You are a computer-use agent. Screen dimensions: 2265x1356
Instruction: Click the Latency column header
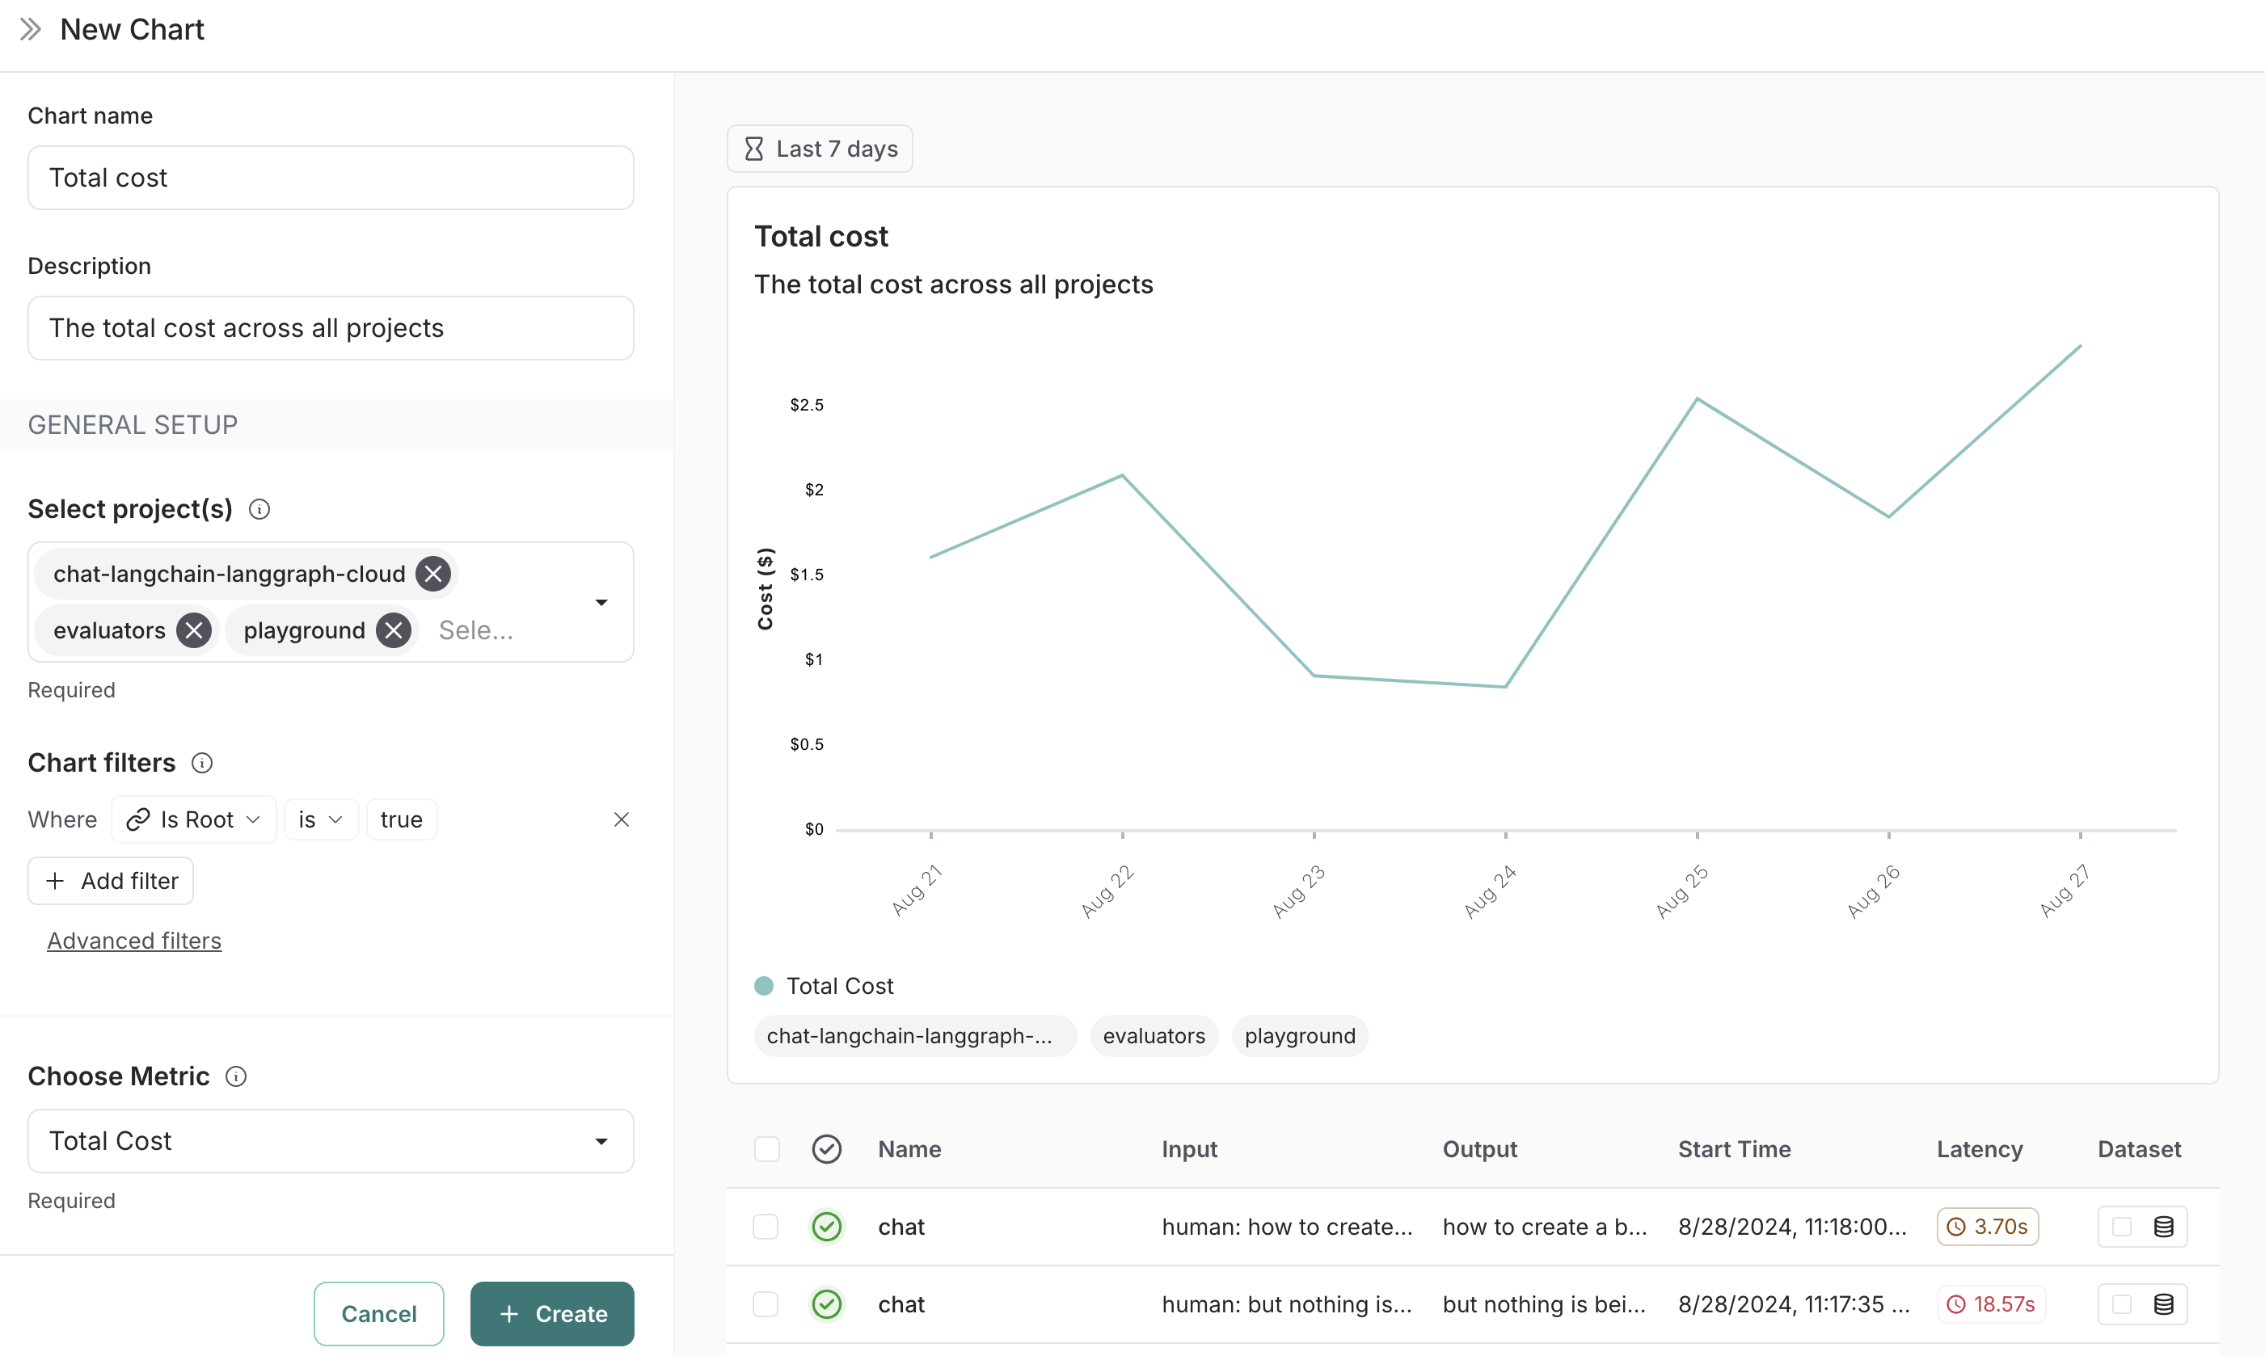(x=1979, y=1148)
